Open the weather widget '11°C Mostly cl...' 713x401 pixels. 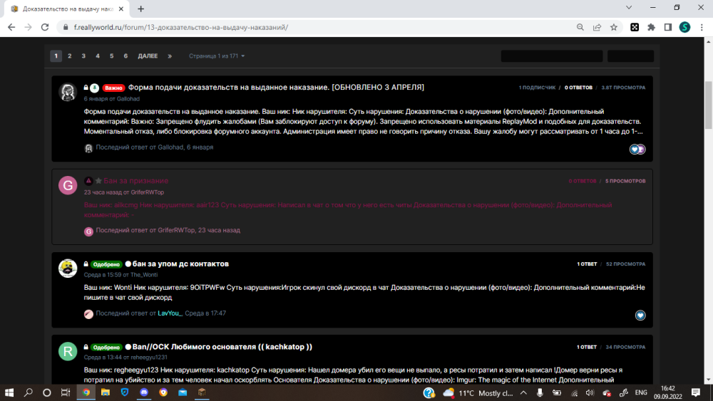478,393
